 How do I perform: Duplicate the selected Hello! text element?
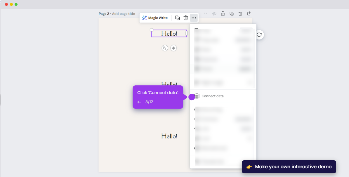click(178, 18)
